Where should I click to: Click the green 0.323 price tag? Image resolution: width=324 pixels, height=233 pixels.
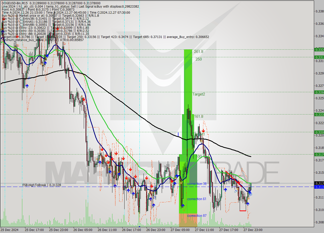coord(319,114)
